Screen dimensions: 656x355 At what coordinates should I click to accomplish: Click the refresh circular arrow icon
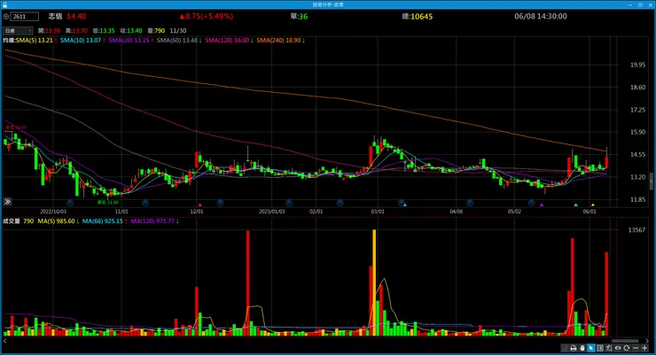(x=626, y=348)
